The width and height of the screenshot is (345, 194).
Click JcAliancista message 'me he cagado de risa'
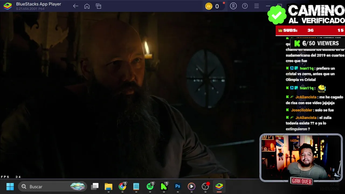pyautogui.click(x=315, y=100)
